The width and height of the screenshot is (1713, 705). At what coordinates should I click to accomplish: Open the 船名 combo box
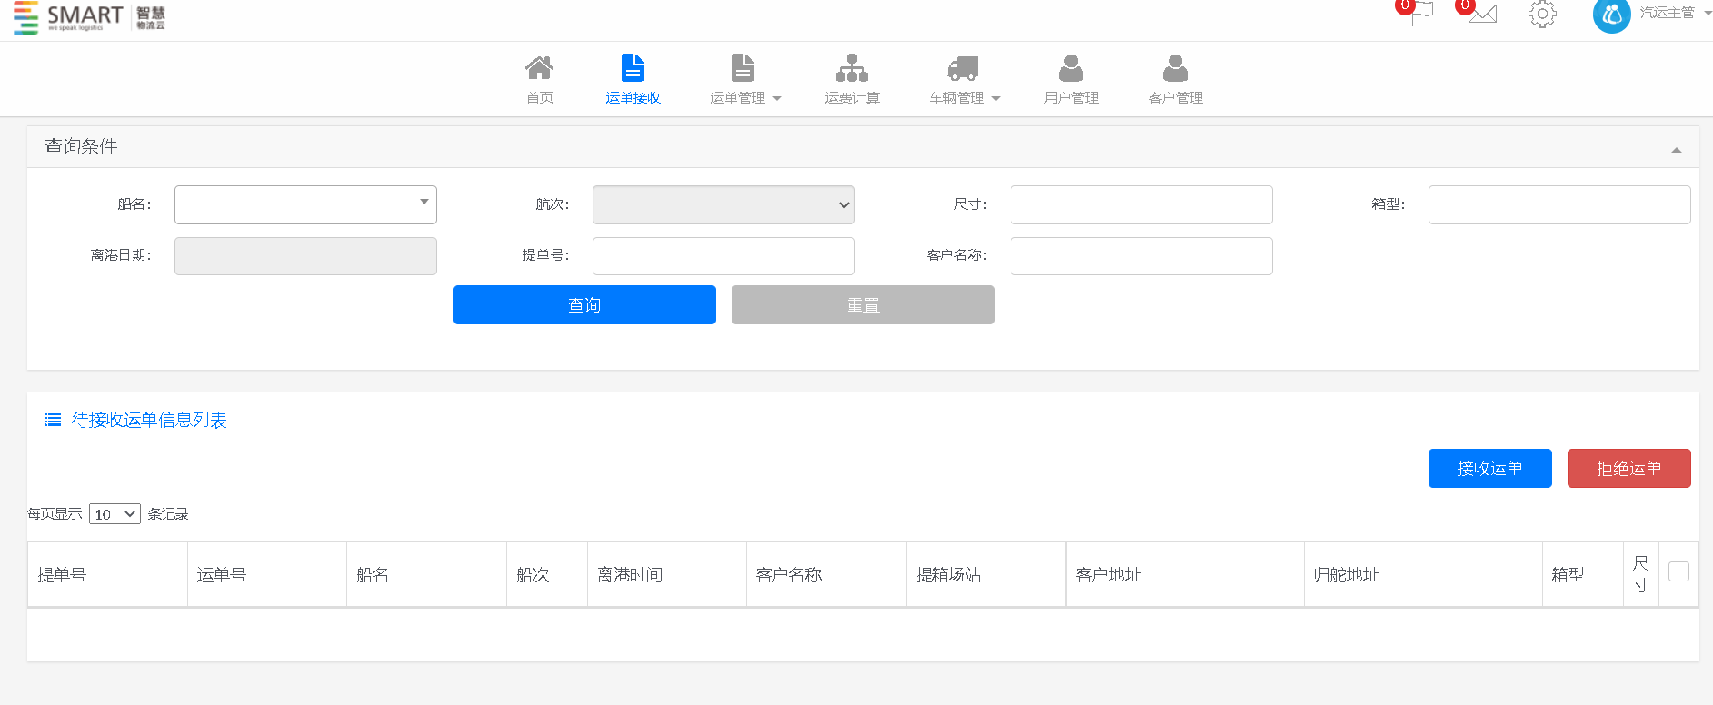pos(305,204)
